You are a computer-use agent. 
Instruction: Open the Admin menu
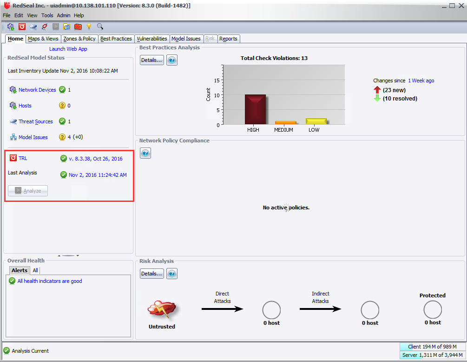tap(64, 15)
